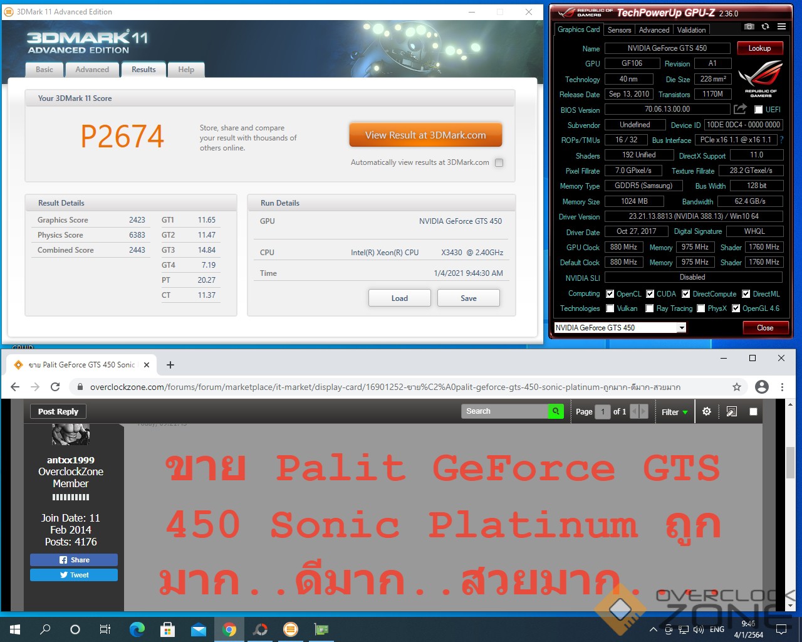Open the Validation tab in GPU-Z
802x642 pixels.
[692, 29]
